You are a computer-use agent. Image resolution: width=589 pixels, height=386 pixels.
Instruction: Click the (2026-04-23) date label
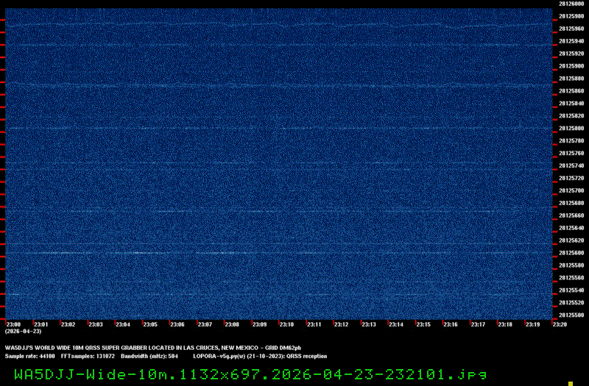point(24,332)
